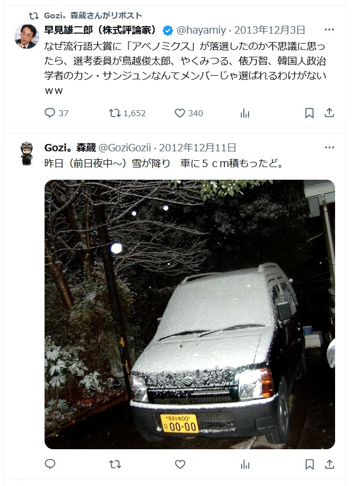This screenshot has width=355, height=486.
Task: Bookmark the hayamiy post
Action: click(309, 113)
